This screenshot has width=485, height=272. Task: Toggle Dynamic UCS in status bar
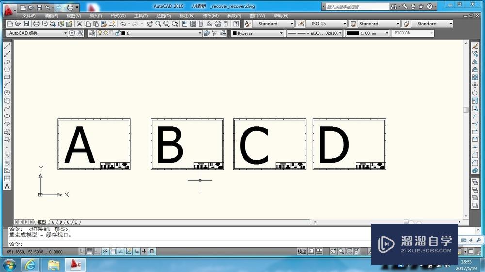click(129, 251)
